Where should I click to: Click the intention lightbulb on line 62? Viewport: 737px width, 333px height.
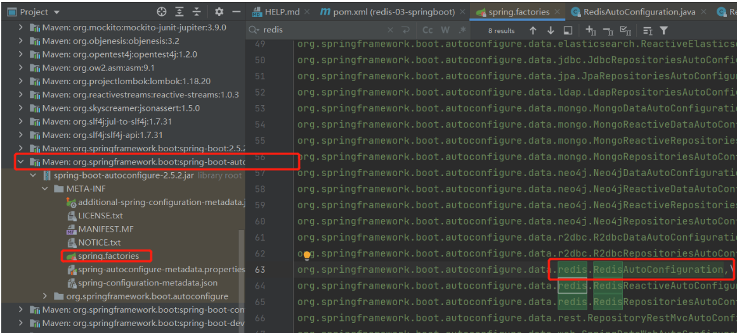coord(307,256)
